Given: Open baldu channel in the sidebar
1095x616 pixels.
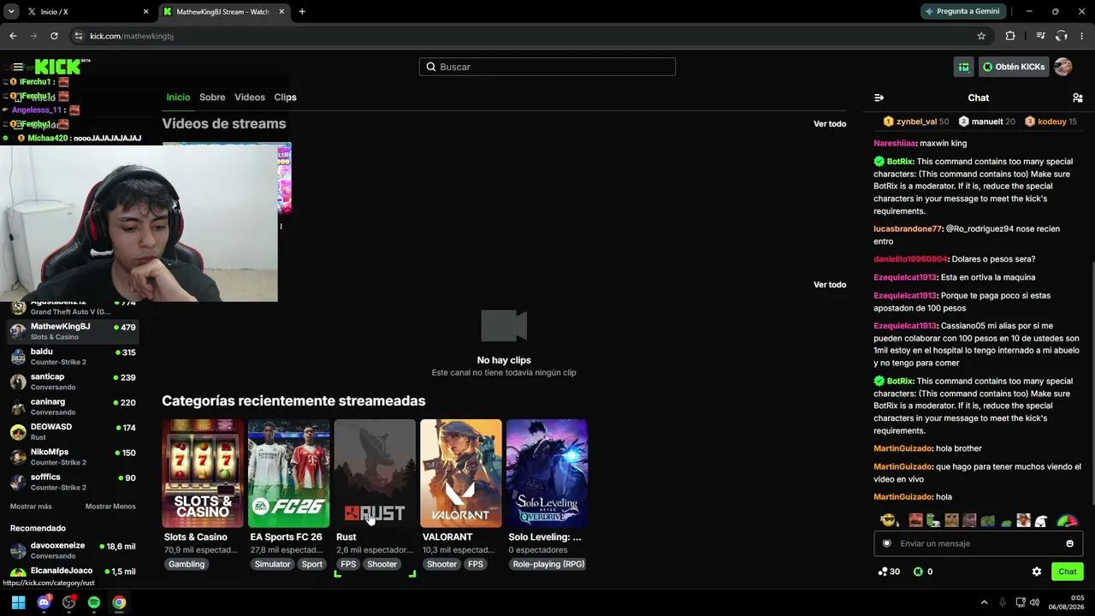Looking at the screenshot, I should pos(73,357).
